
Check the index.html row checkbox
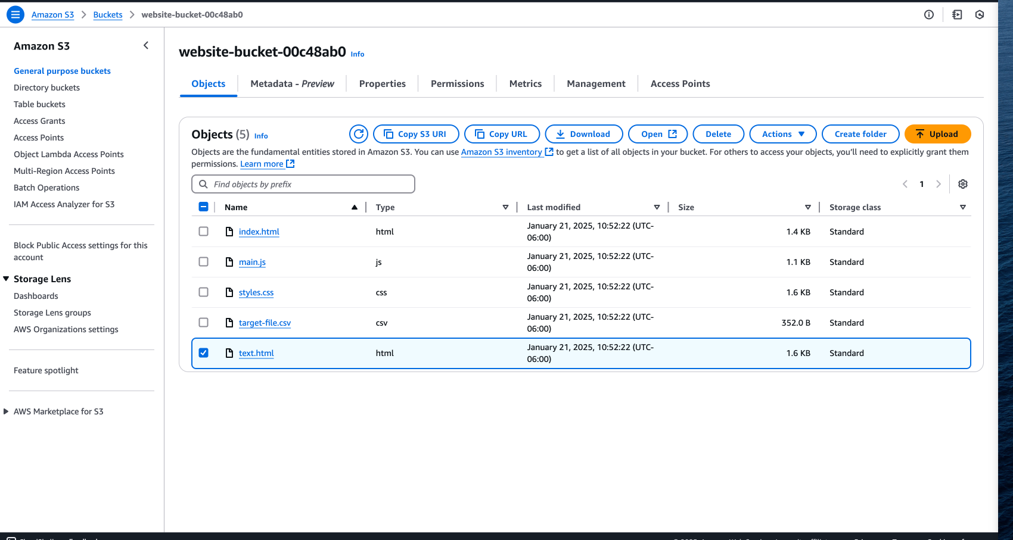pos(204,232)
